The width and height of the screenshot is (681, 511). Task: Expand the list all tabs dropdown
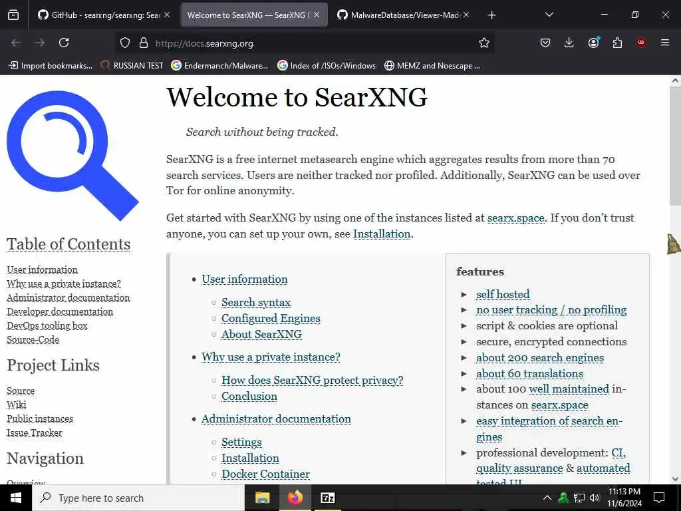click(x=549, y=15)
